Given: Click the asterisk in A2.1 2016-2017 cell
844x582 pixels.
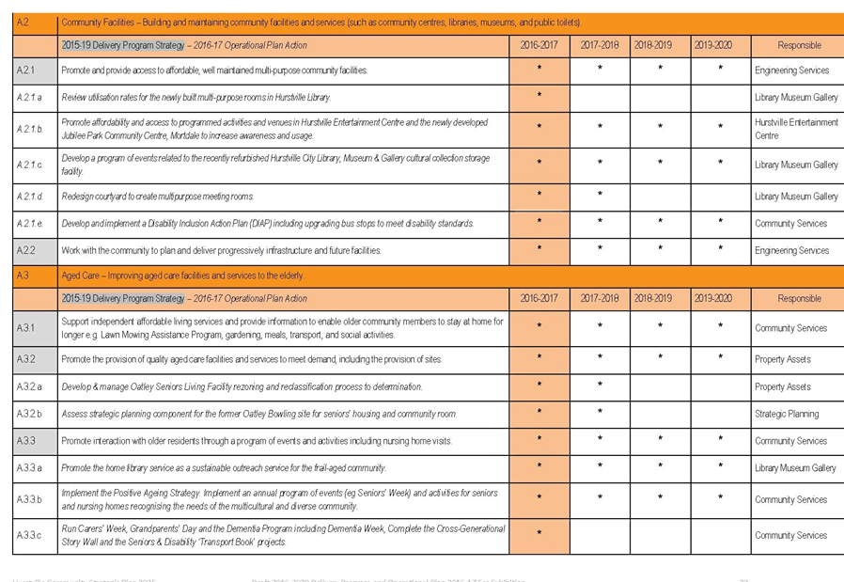Looking at the screenshot, I should [539, 71].
